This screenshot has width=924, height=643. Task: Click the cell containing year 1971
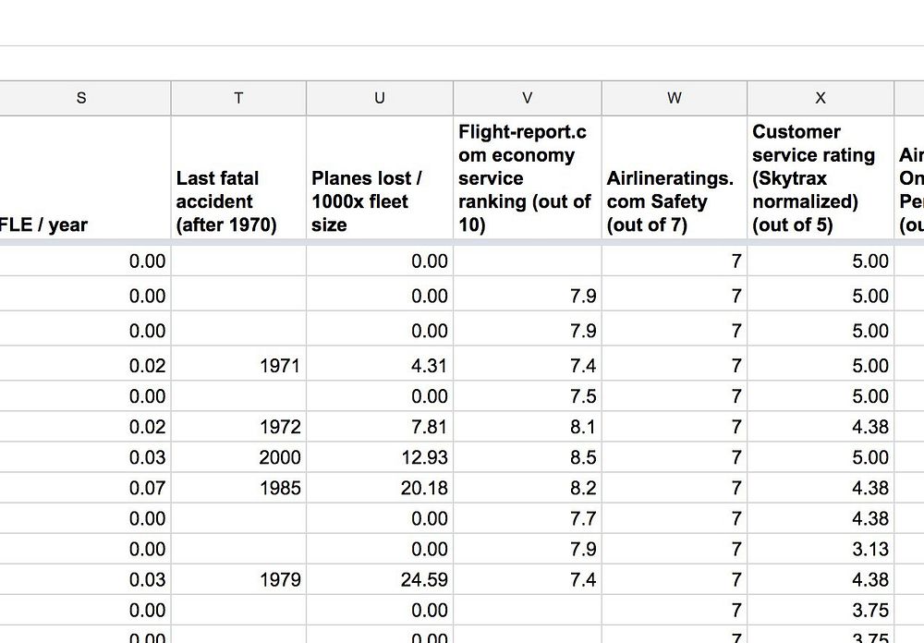pyautogui.click(x=238, y=366)
